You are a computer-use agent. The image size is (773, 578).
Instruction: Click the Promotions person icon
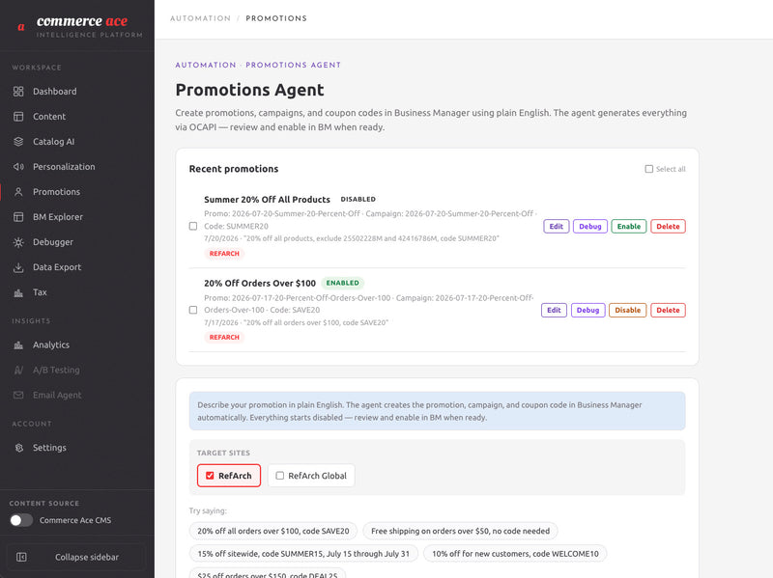[18, 192]
